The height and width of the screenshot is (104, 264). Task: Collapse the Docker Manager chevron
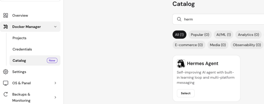coord(55,27)
